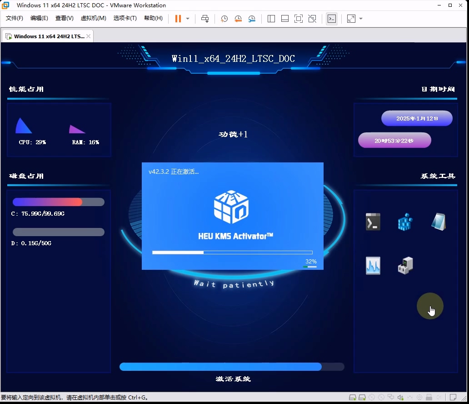Open the 帮助(H) menu
The image size is (469, 404).
[x=154, y=18]
